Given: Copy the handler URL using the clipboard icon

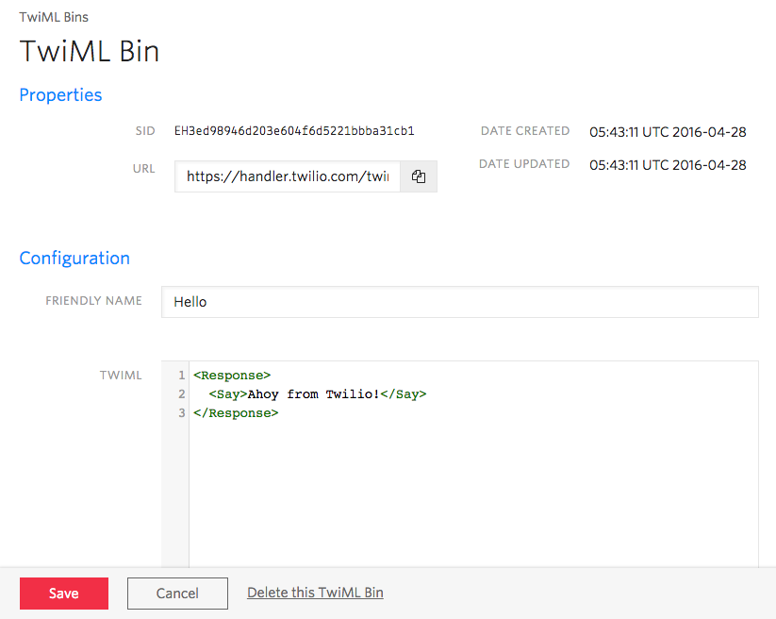Looking at the screenshot, I should [419, 176].
